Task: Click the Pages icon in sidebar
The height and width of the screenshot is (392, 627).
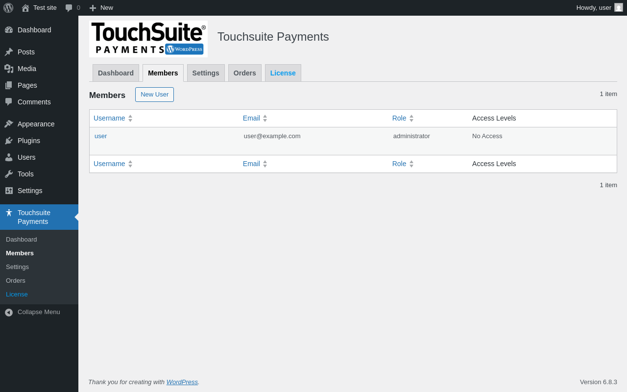Action: pyautogui.click(x=9, y=85)
